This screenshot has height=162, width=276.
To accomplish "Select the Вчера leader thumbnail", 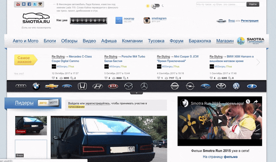I will 31,149.
